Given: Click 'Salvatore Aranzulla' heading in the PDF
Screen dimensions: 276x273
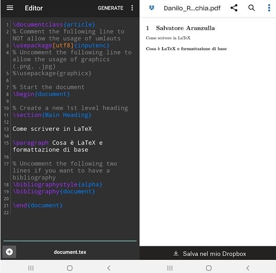Looking at the screenshot, I should [186, 28].
